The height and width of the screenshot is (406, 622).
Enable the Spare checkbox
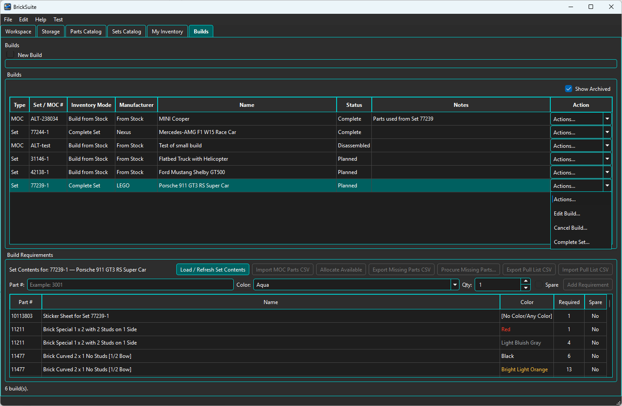(x=539, y=284)
